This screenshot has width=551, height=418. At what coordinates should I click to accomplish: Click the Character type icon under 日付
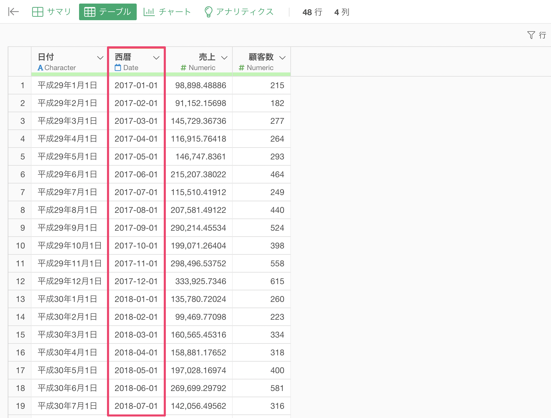pyautogui.click(x=40, y=68)
